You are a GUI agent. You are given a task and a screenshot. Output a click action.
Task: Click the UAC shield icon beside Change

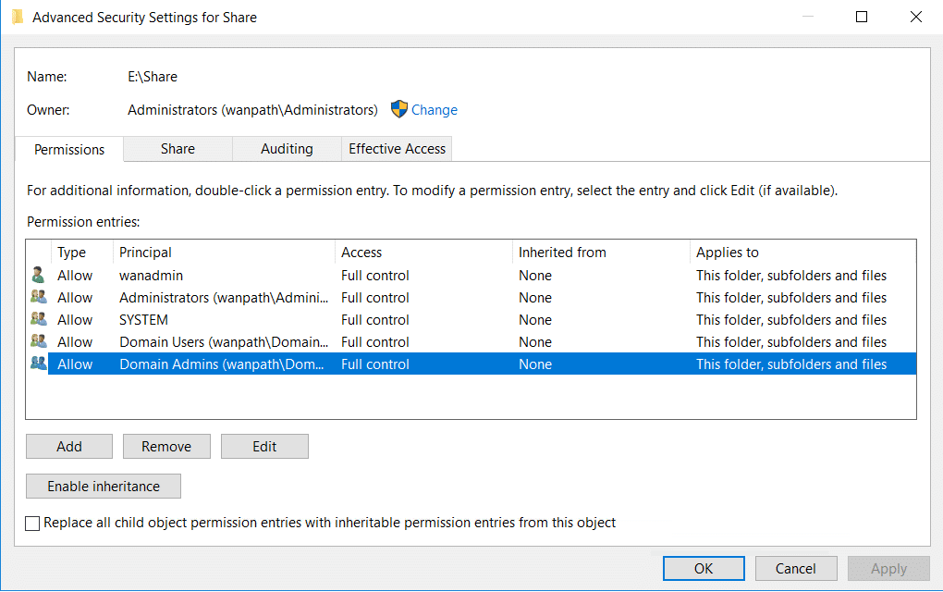tap(398, 109)
